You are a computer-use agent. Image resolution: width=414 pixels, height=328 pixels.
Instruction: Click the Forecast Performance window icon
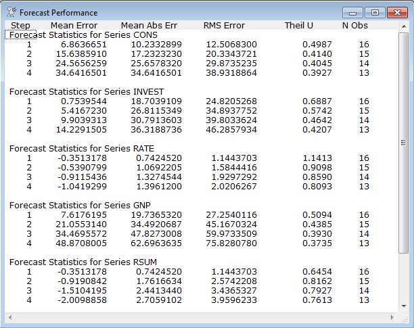(11, 12)
